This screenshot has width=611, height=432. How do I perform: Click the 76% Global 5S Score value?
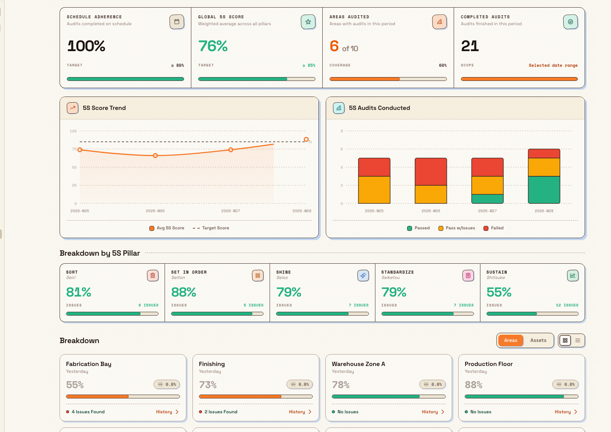(x=213, y=46)
